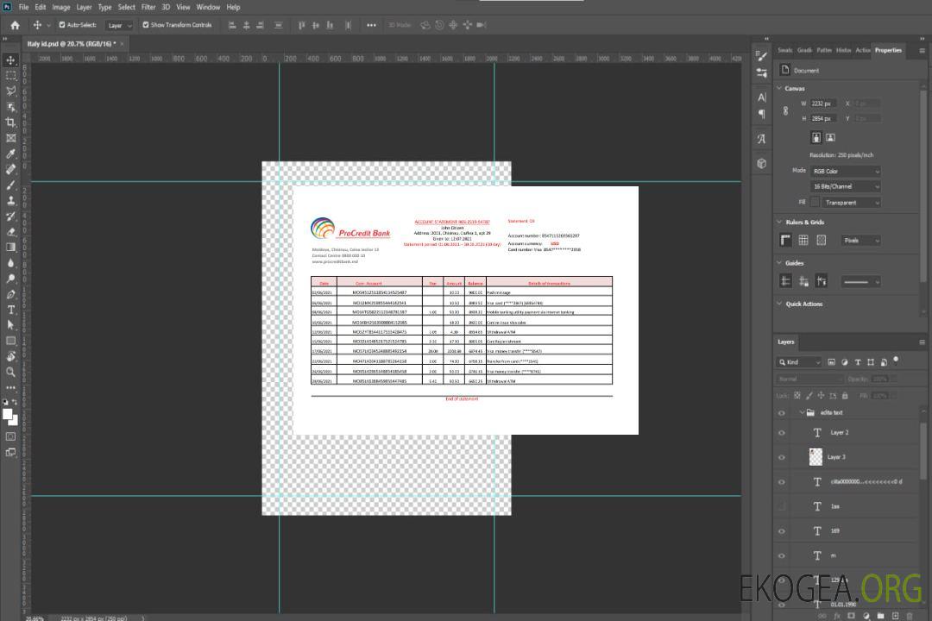Screen dimensions: 932x621
Task: Hide Layer 2 via its eye icon
Action: click(782, 433)
